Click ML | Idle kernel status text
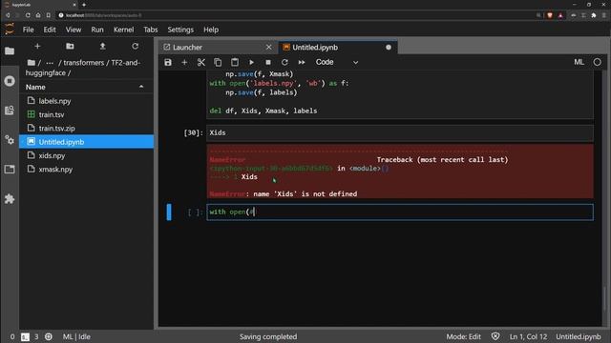 point(76,336)
